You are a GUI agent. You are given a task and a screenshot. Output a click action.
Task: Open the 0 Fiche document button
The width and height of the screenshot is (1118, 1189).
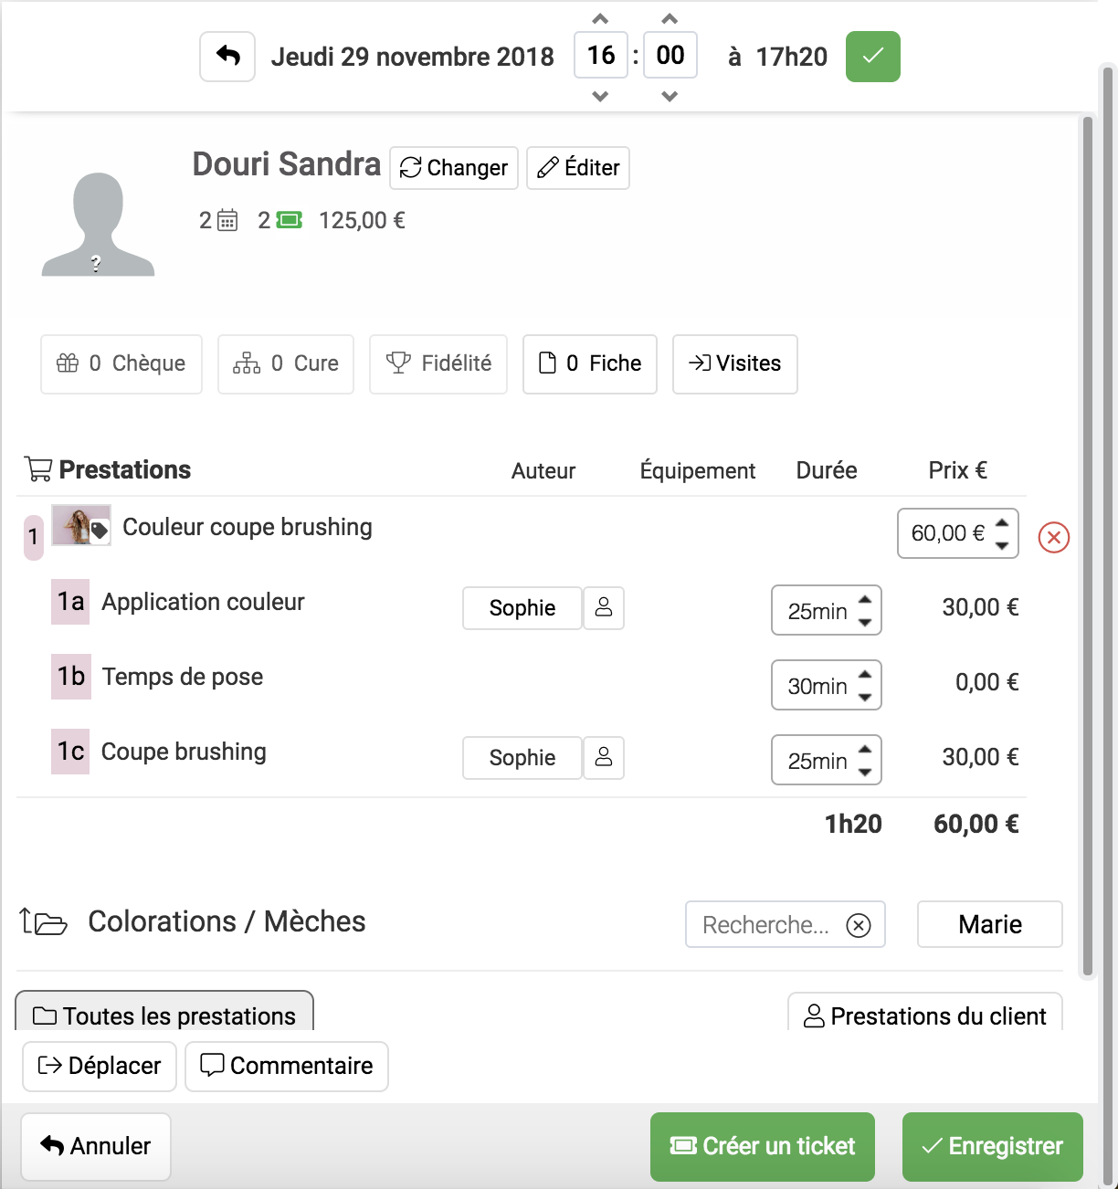[590, 364]
